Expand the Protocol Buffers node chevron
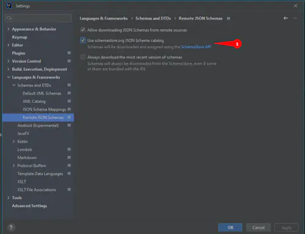 [x=13, y=166]
